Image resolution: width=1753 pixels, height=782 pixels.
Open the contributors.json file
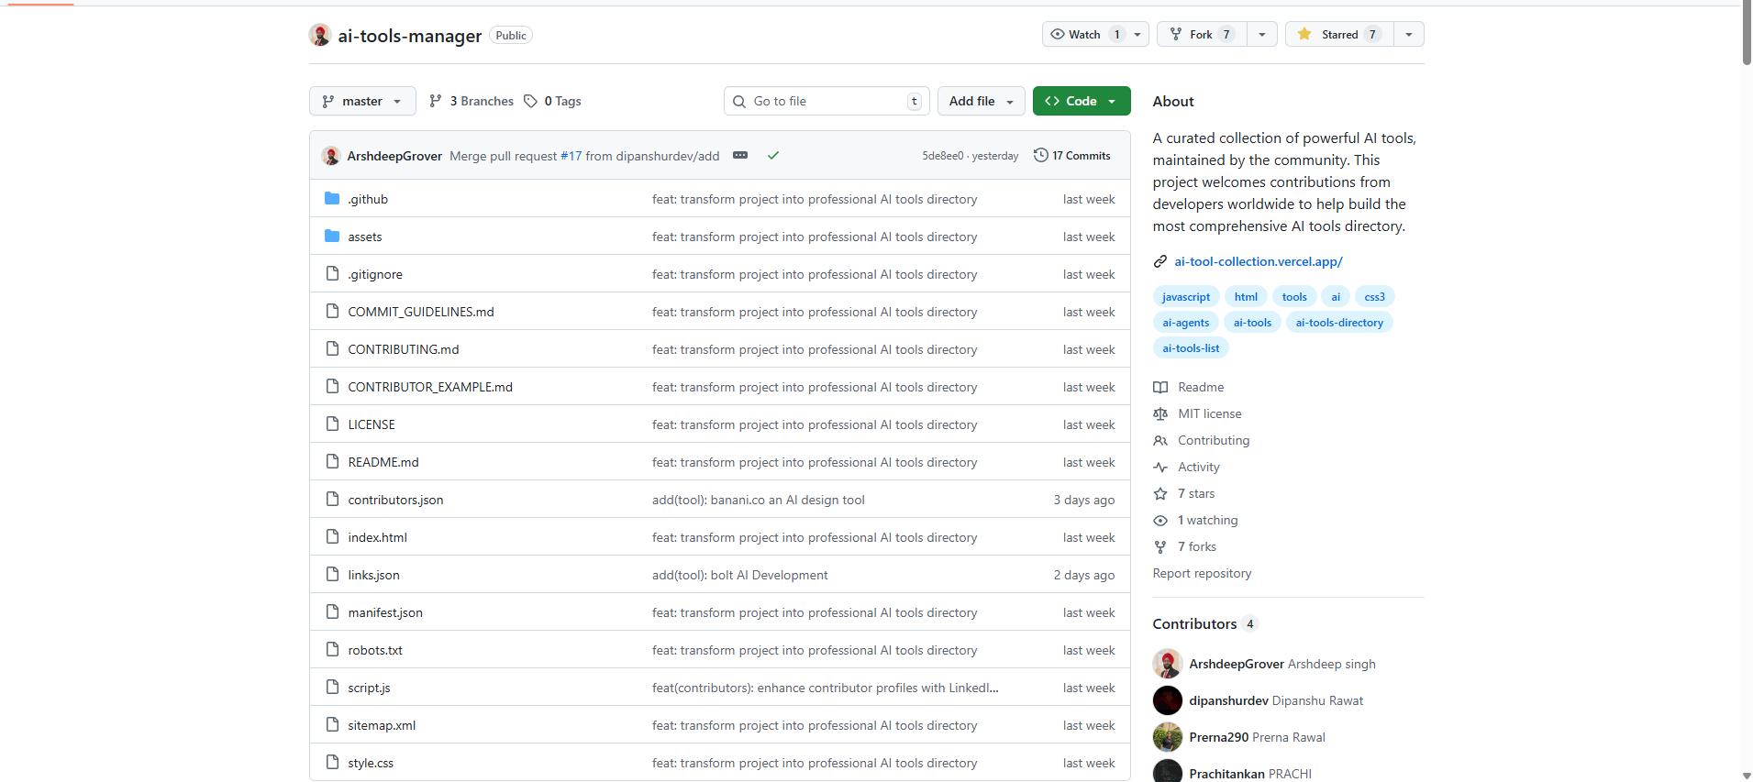click(395, 500)
